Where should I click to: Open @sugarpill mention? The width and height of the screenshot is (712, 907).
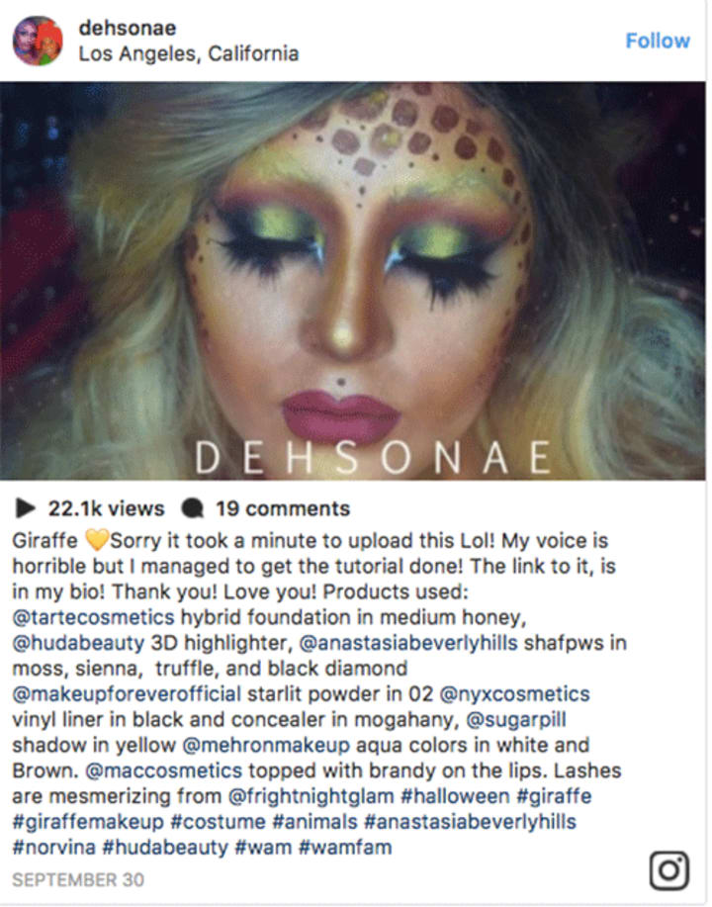tap(516, 719)
